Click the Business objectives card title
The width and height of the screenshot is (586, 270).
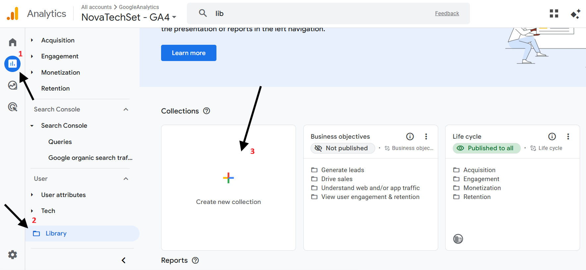pyautogui.click(x=340, y=136)
